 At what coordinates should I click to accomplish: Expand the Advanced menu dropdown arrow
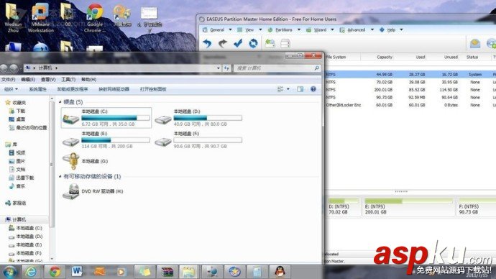coord(372,29)
